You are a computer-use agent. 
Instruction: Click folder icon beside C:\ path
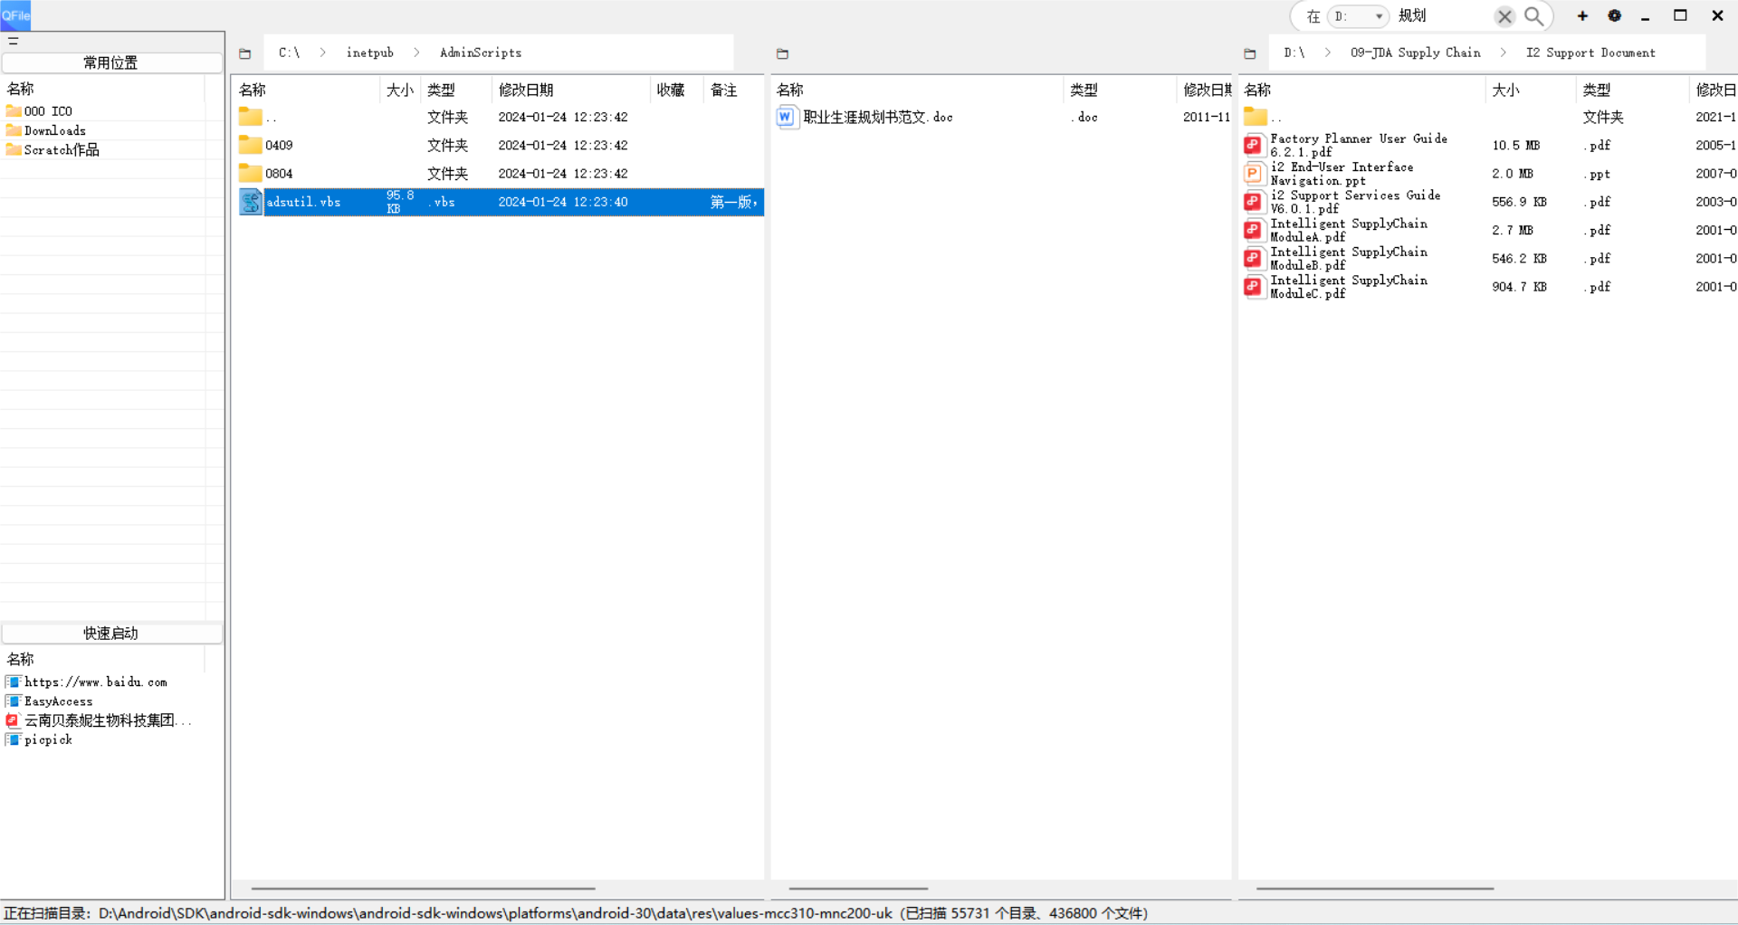[x=244, y=53]
